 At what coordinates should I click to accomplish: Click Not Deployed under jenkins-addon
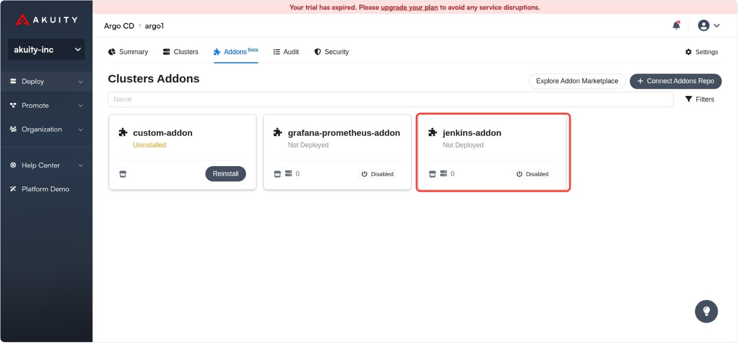(x=463, y=145)
